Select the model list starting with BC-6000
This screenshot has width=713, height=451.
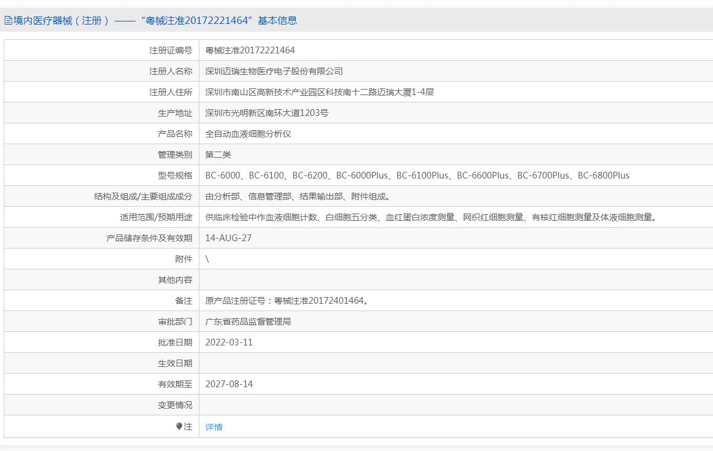coord(417,175)
